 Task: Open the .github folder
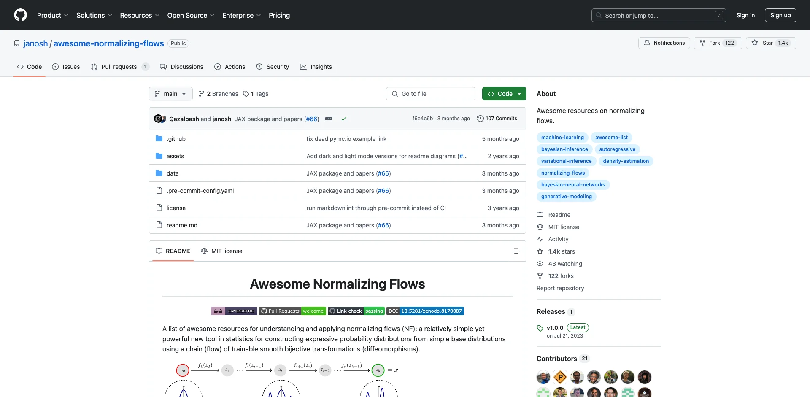coord(176,139)
